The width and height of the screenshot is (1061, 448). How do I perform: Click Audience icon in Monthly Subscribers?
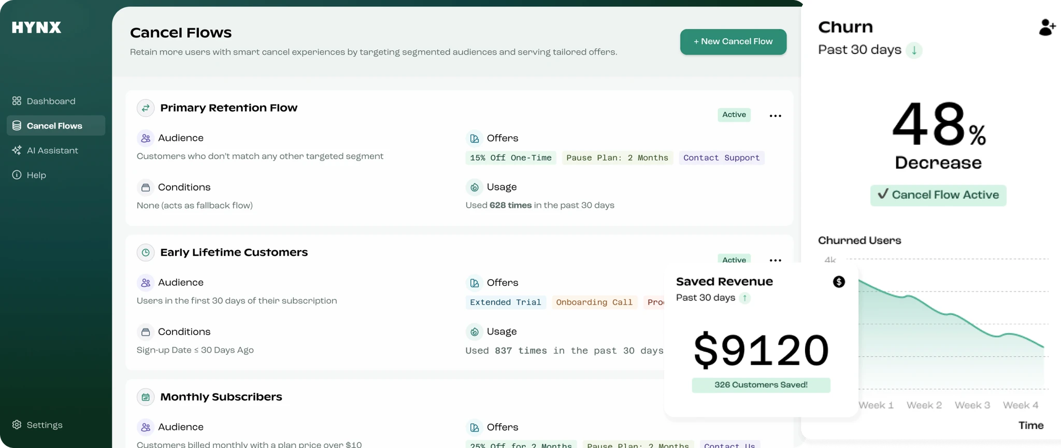(146, 427)
